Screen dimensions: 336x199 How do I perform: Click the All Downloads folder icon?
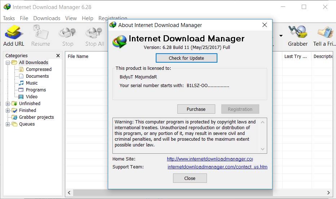tap(14, 63)
